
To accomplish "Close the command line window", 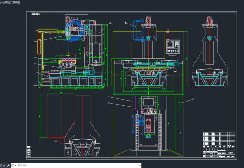I will pyautogui.click(x=4, y=166).
